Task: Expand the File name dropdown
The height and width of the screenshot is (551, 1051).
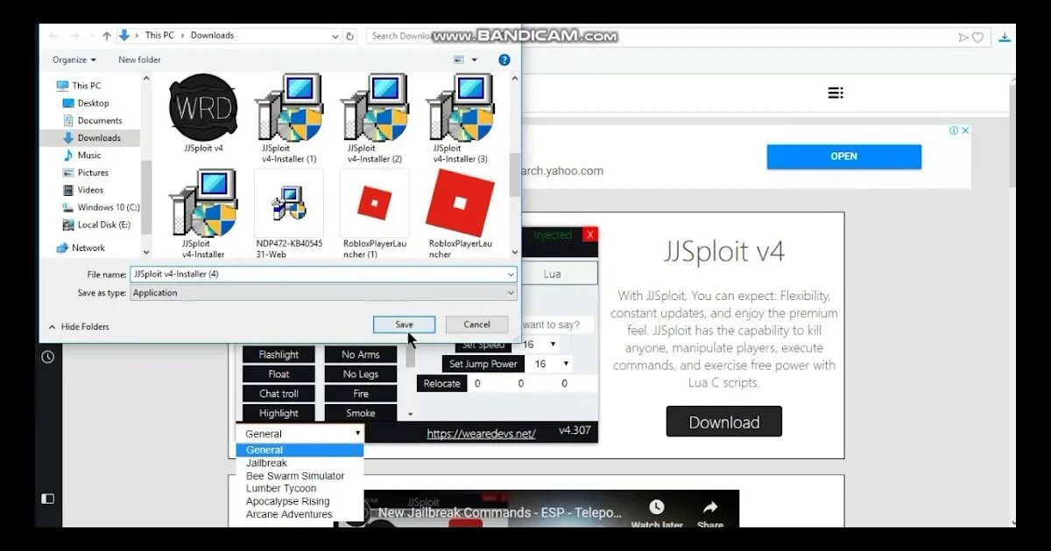Action: click(511, 275)
